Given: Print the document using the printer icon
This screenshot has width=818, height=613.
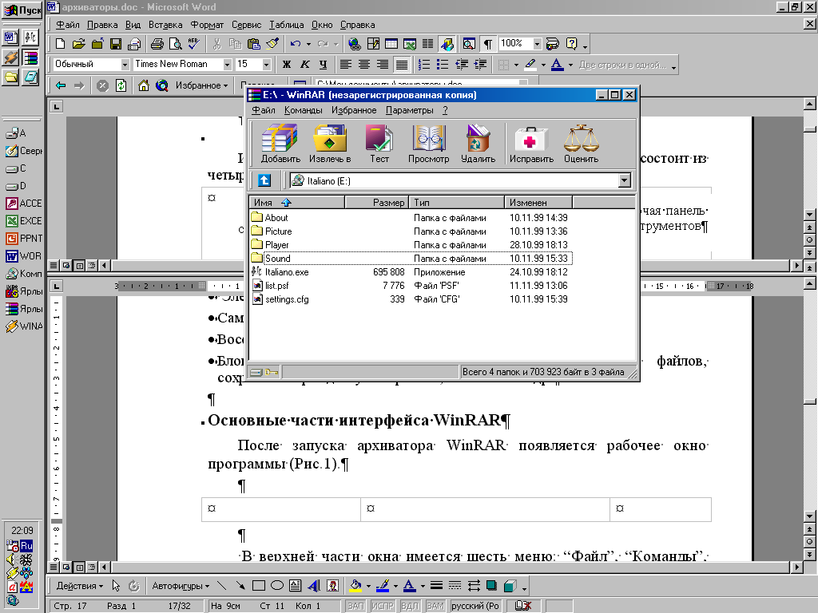Looking at the screenshot, I should point(157,44).
